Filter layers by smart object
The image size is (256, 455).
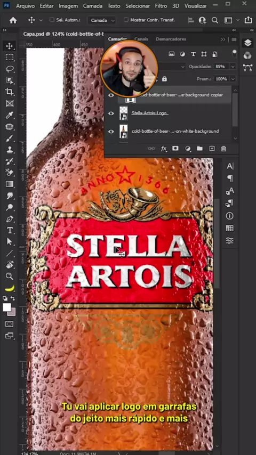(x=215, y=54)
